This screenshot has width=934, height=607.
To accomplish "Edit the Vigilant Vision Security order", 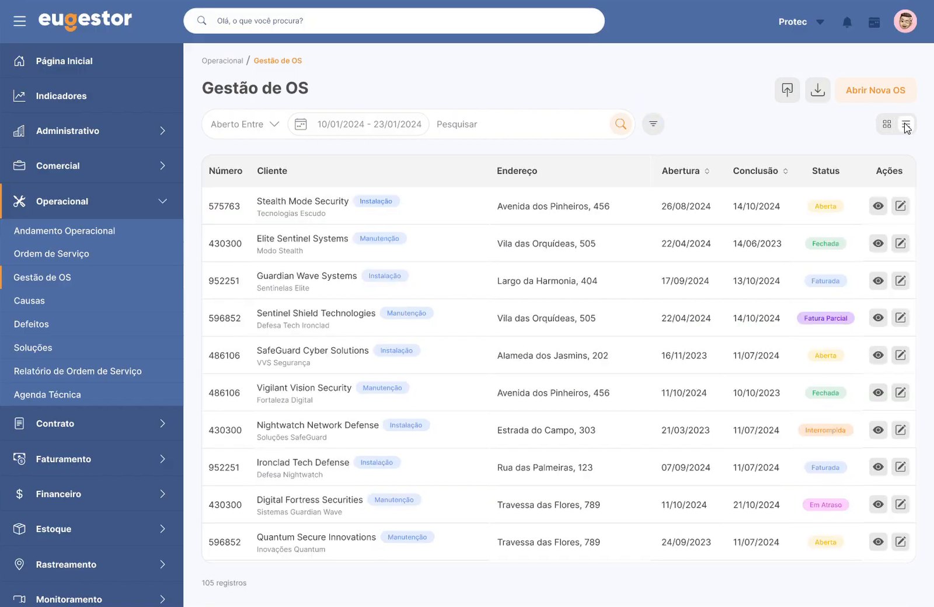I will pos(901,392).
